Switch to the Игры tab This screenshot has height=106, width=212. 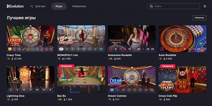(x=59, y=6)
